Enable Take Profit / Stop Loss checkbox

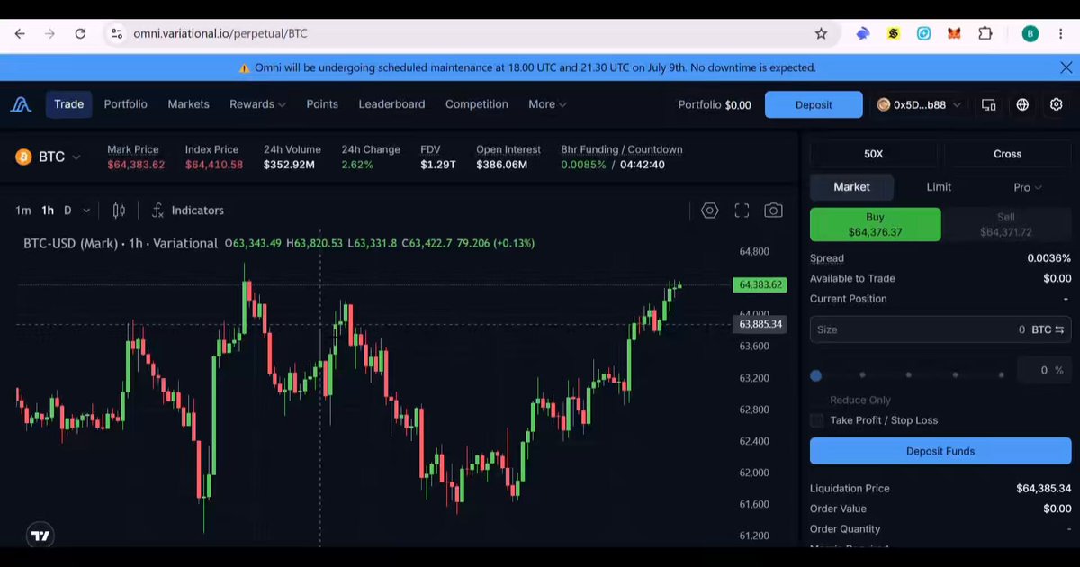click(816, 420)
